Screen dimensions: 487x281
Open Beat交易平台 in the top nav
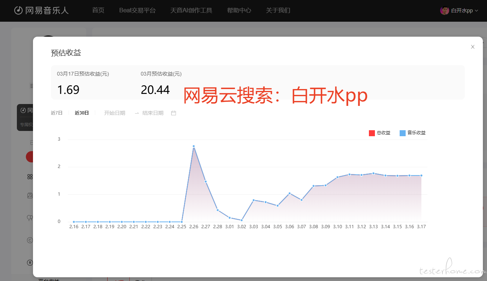pos(137,10)
